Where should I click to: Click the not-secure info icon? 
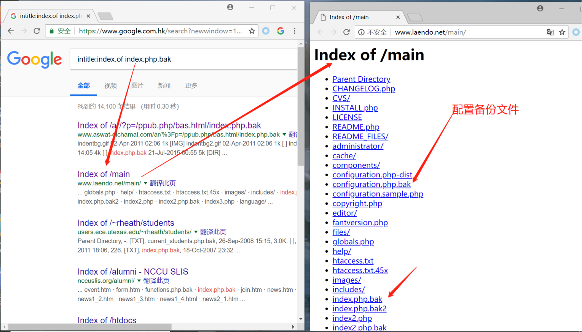point(361,32)
